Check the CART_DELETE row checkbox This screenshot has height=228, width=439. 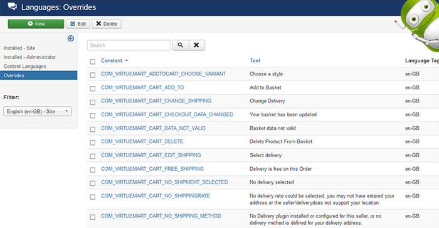(93, 143)
